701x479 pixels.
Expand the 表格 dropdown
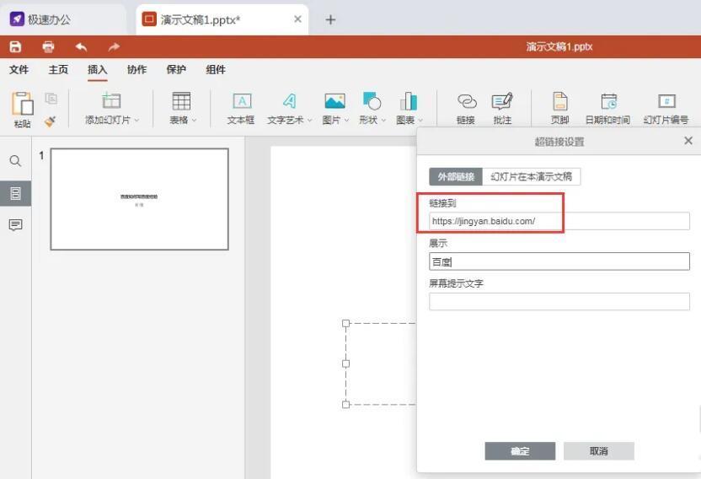[182, 120]
